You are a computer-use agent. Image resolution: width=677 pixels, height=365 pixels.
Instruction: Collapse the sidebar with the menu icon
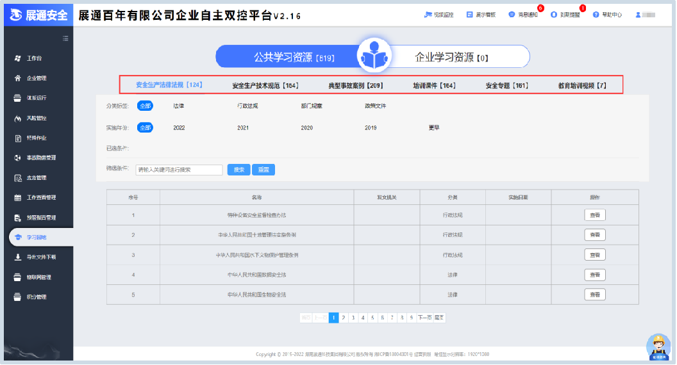coord(65,38)
